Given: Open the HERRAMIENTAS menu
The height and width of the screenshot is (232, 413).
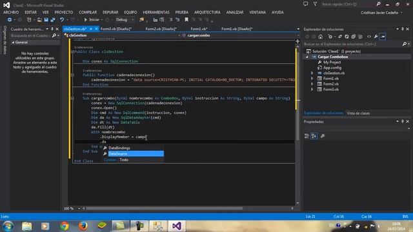Looking at the screenshot, I should (x=156, y=12).
